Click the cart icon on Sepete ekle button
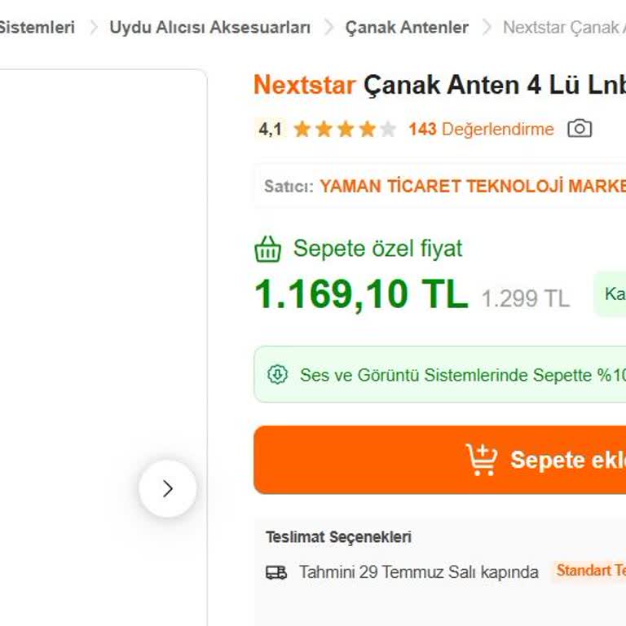This screenshot has width=626, height=626. (x=482, y=460)
